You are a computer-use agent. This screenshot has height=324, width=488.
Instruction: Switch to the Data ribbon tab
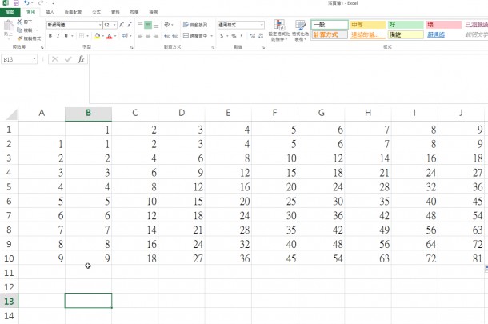pos(115,12)
